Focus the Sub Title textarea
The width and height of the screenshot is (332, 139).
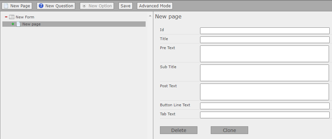point(265,73)
